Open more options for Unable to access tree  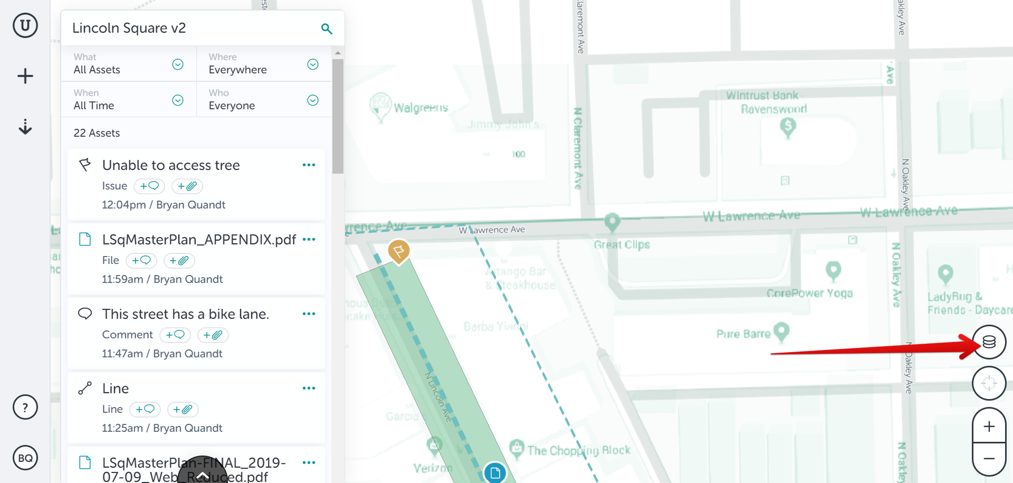(309, 165)
